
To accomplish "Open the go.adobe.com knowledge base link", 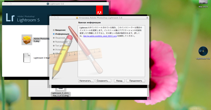I will (100, 36).
